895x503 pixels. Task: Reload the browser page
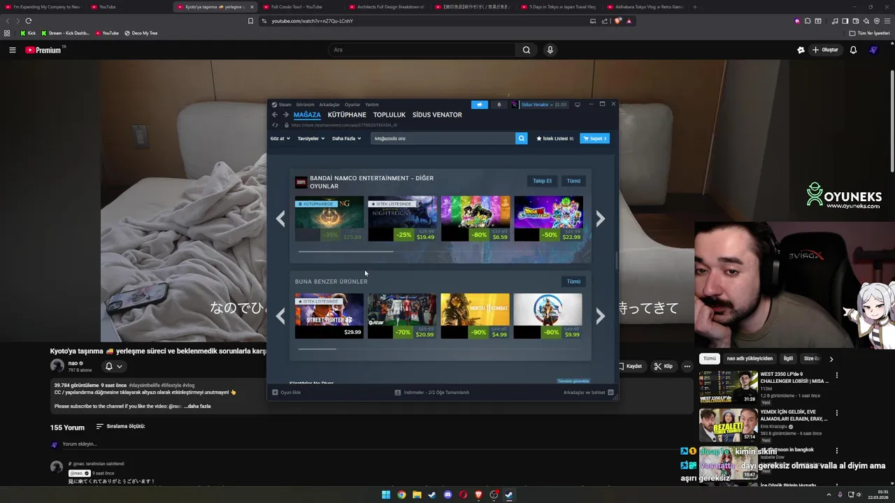point(28,21)
